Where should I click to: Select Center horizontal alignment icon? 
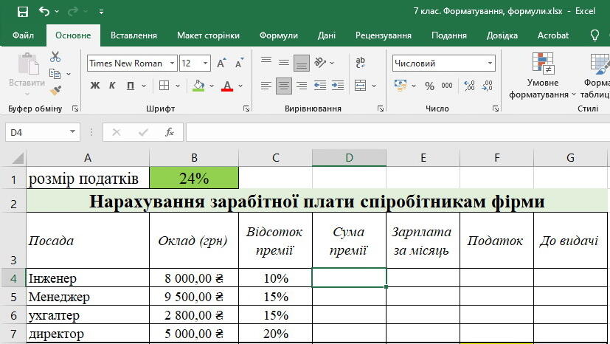click(x=284, y=86)
